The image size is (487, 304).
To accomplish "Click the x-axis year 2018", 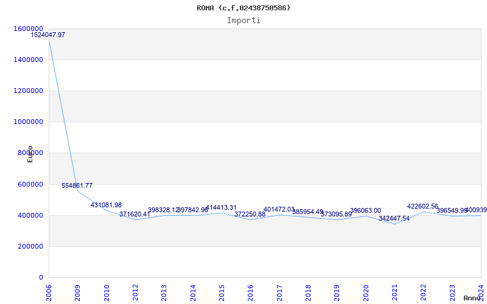I will [x=308, y=293].
